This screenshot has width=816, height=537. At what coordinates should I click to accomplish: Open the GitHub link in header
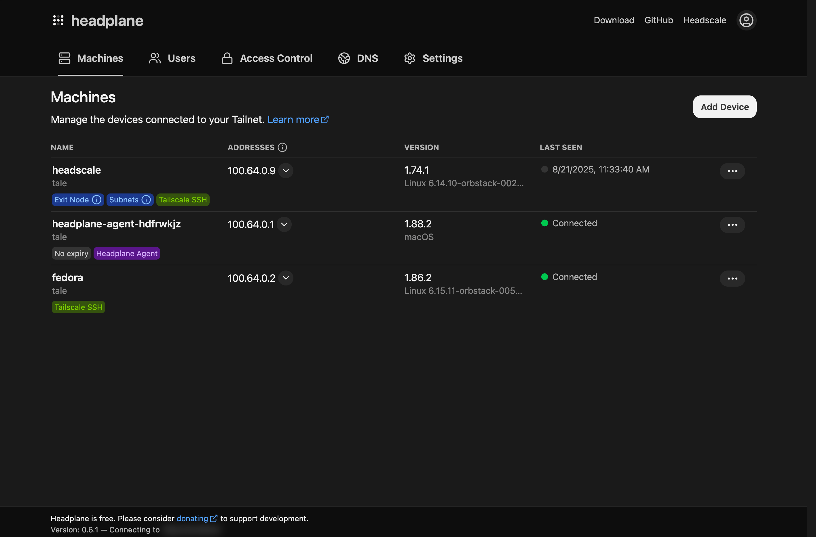coord(659,20)
